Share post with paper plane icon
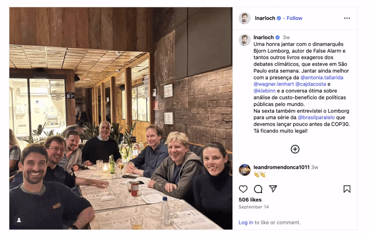The image size is (370, 237). pos(273,189)
